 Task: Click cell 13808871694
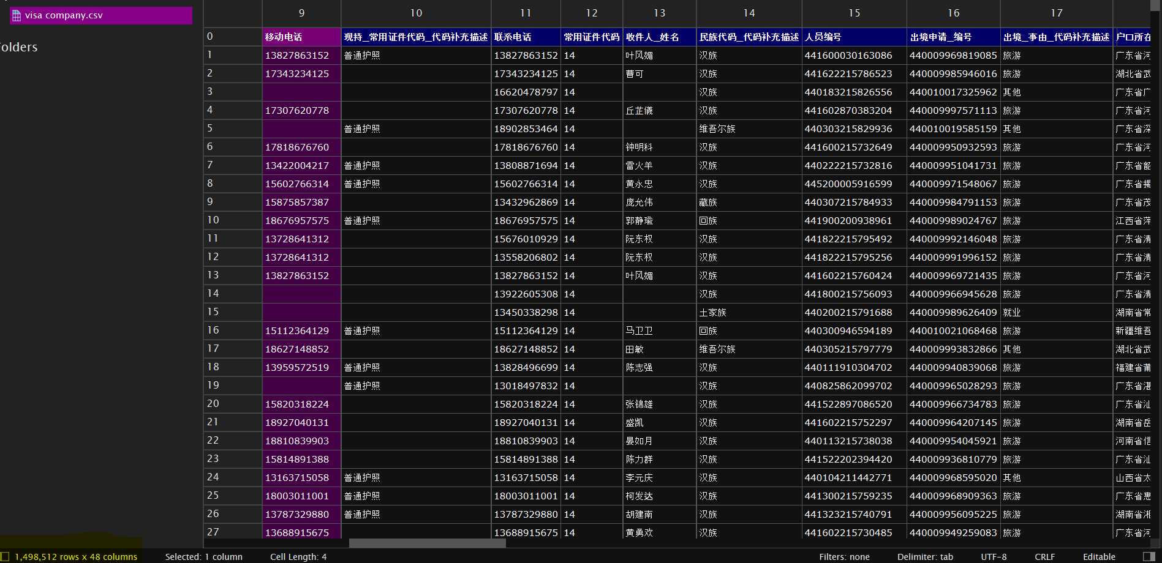pos(526,165)
